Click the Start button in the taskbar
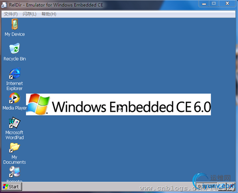The image size is (238, 193). [x=12, y=187]
